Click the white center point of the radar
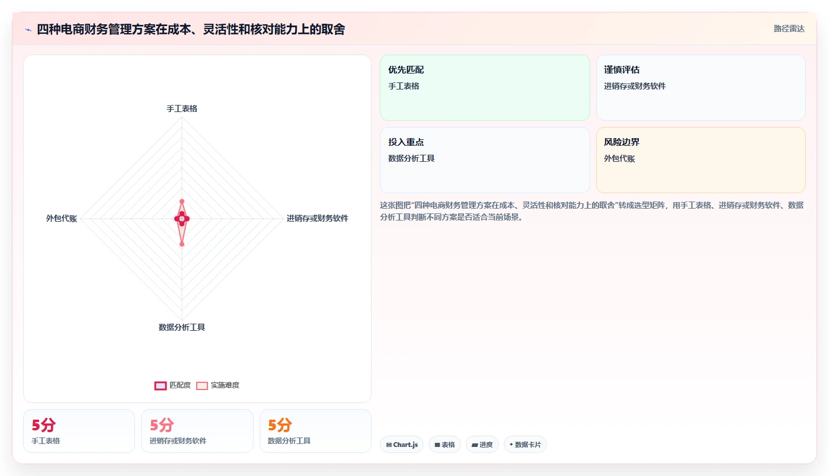The image size is (829, 476). tap(182, 219)
